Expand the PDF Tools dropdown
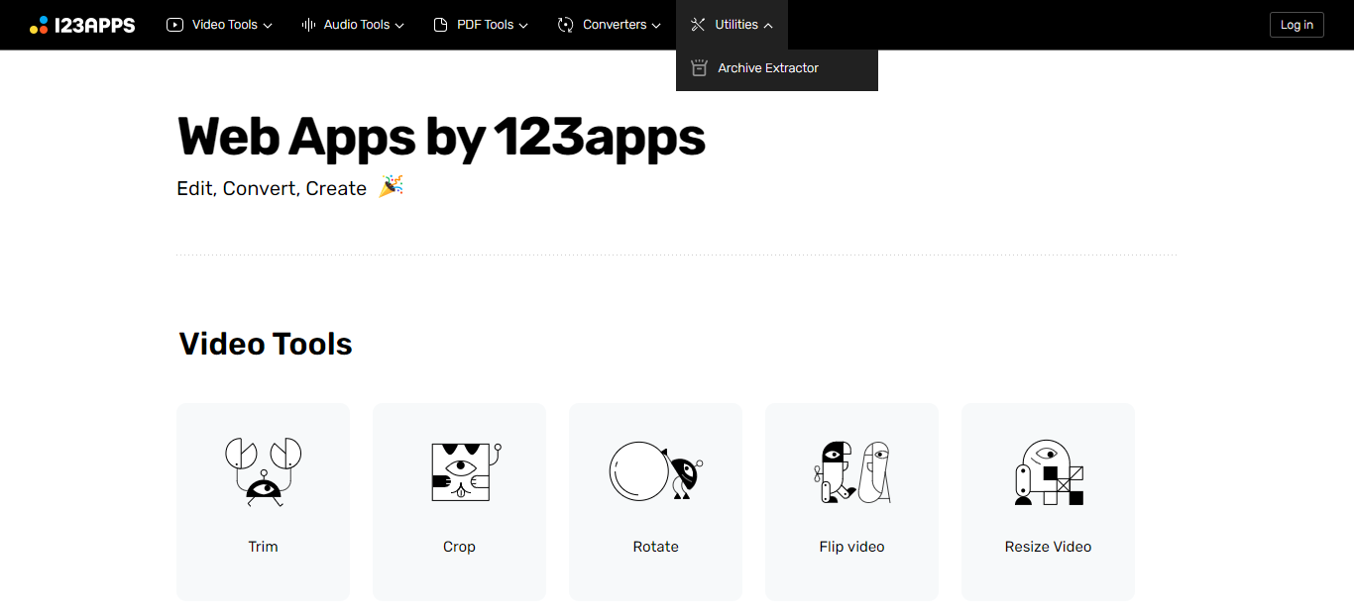This screenshot has height=615, width=1354. [x=481, y=24]
